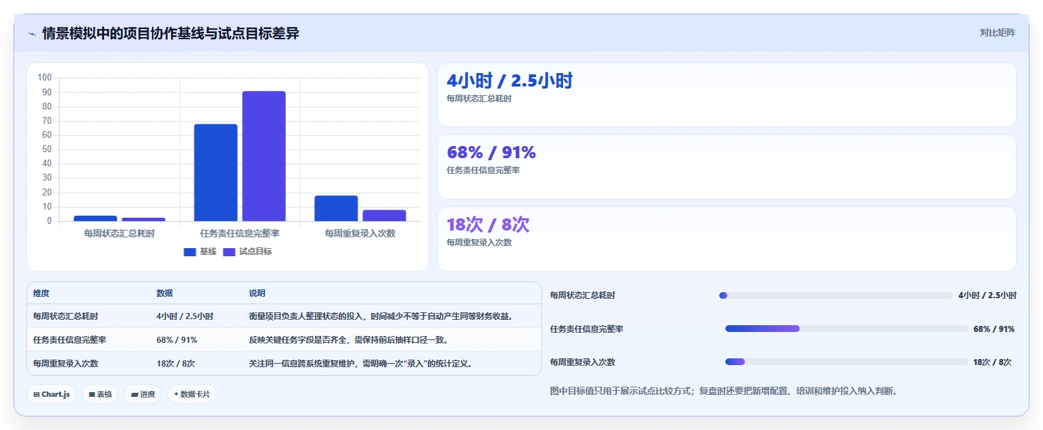Viewport: 1043px width, 430px height.
Task: Click the 基线 bar for 每周状态汇总耗时
Action: tap(95, 218)
